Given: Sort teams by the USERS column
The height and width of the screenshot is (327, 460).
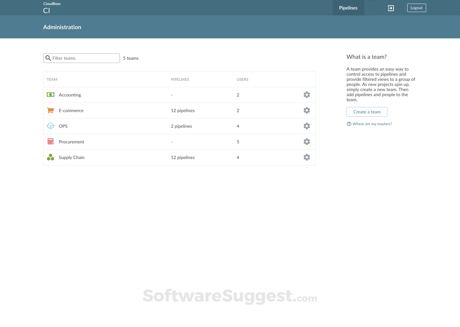Looking at the screenshot, I should click(x=242, y=79).
